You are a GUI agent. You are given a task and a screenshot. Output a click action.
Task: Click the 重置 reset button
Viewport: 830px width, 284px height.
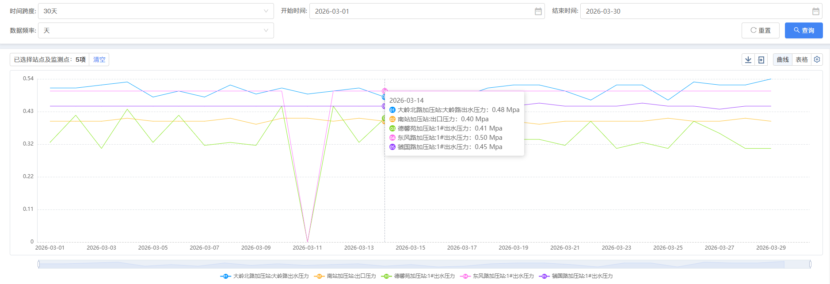coord(760,30)
